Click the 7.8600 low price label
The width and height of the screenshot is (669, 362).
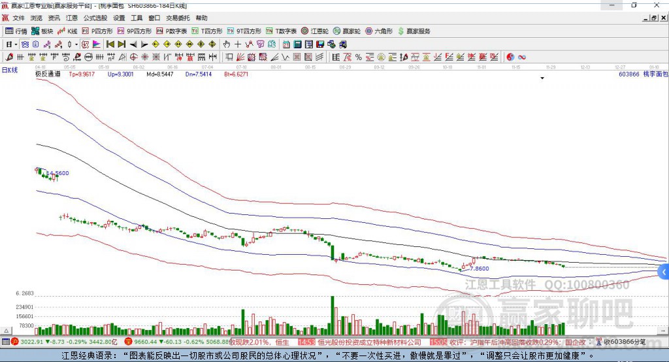(x=479, y=269)
